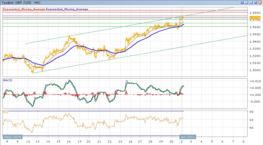Click the 80 level on RSI scale

point(252,112)
